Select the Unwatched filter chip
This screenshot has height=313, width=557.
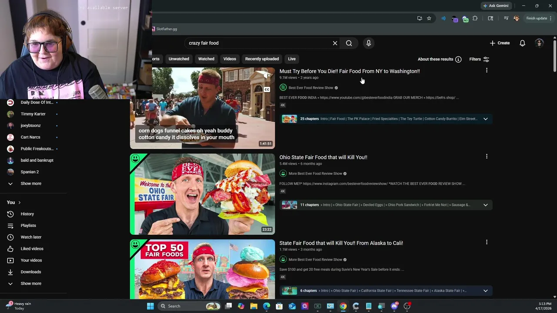tap(179, 59)
